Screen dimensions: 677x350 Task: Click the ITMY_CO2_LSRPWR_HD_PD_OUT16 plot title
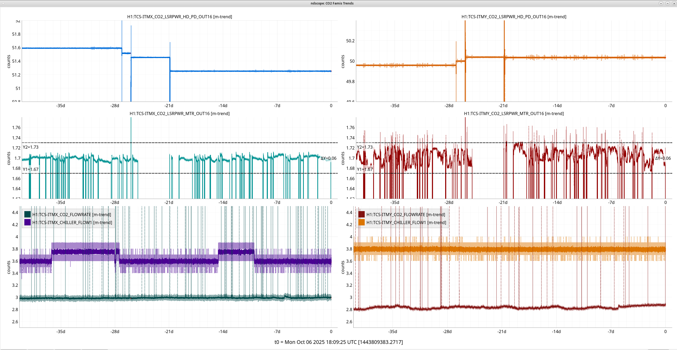[x=514, y=17]
